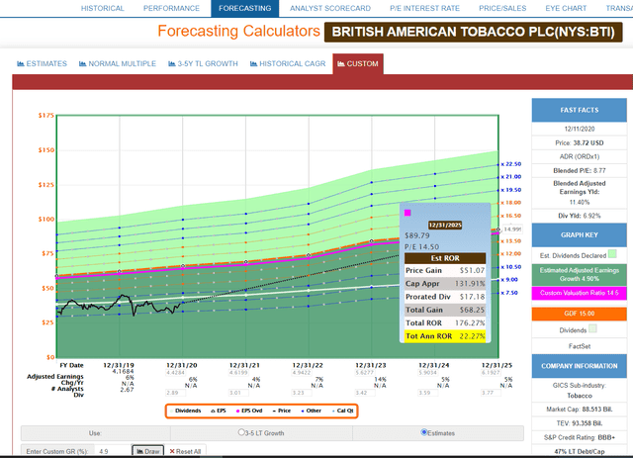
Task: Toggle Cal Qt series in legend
Action: (342, 411)
